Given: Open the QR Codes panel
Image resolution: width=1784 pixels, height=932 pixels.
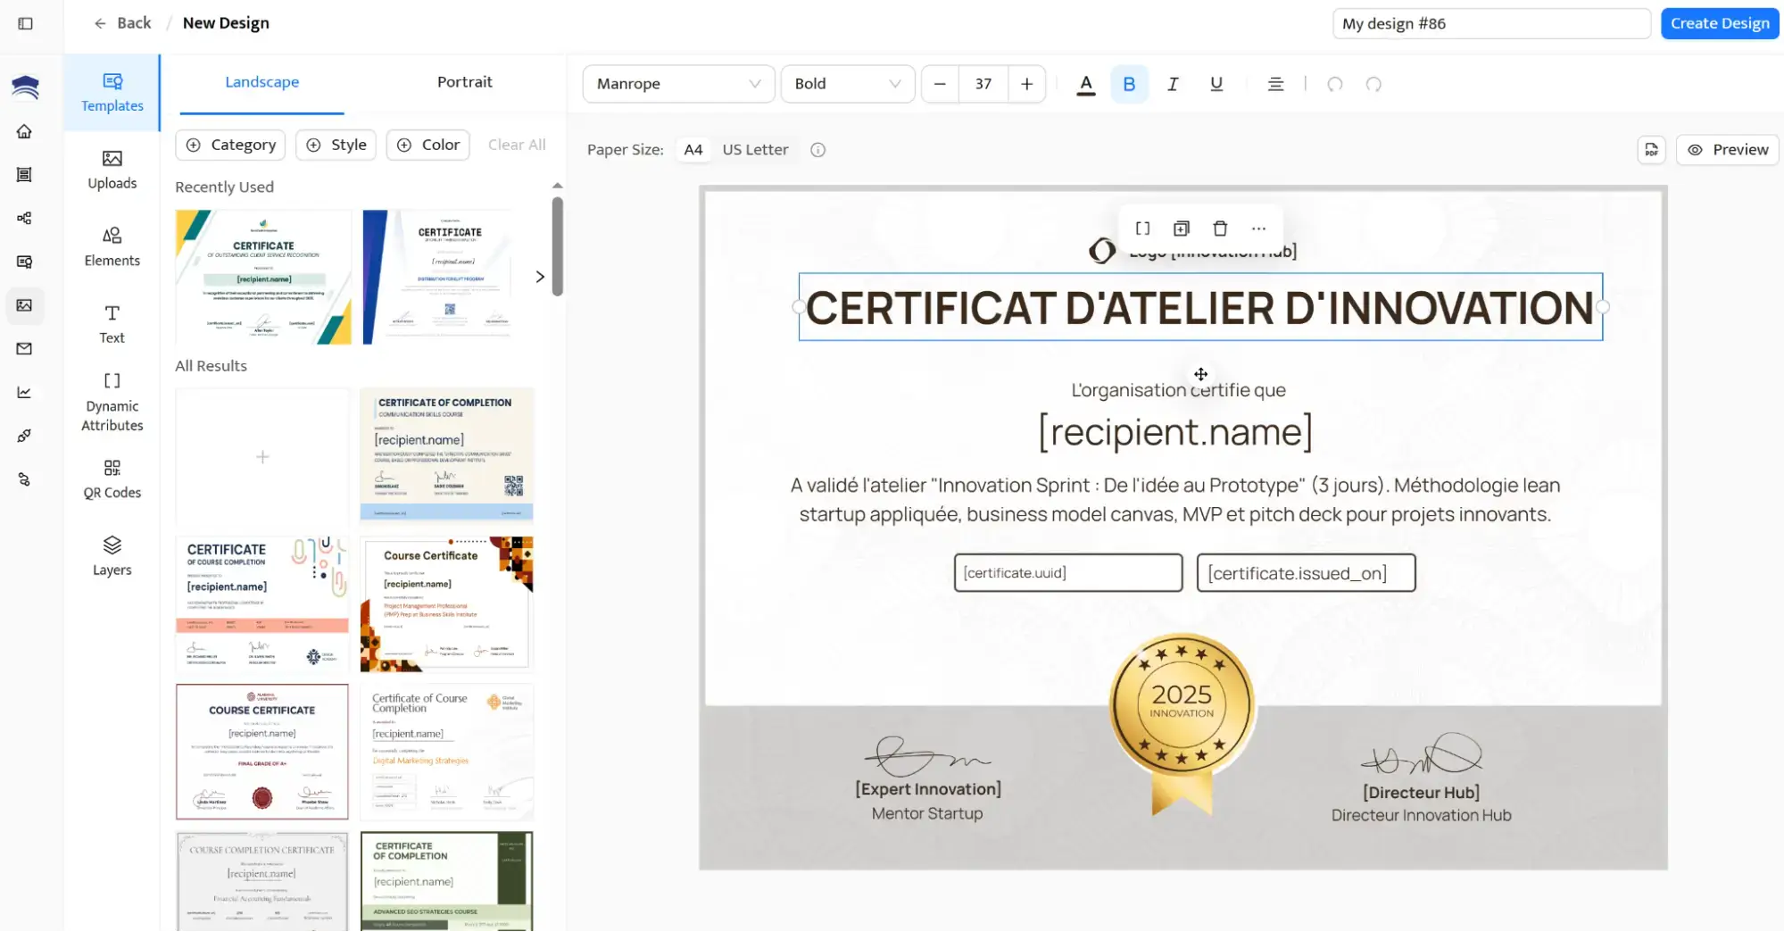Looking at the screenshot, I should pos(112,479).
